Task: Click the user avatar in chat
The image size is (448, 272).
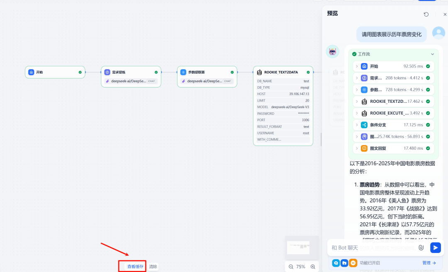Action: point(438,33)
